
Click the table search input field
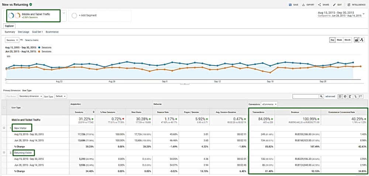pos(306,96)
